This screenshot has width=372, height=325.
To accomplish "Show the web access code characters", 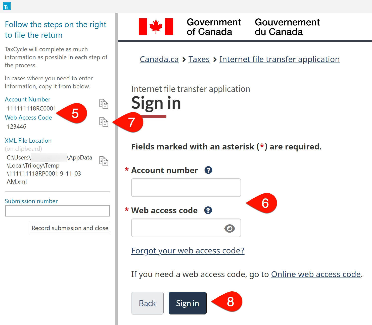I will [229, 228].
